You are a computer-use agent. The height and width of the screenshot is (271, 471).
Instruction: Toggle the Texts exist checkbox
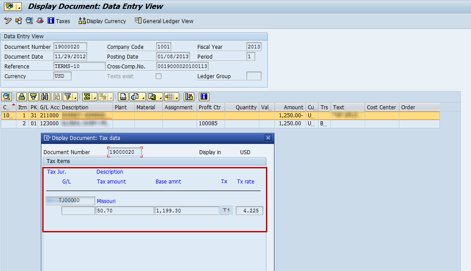pyautogui.click(x=158, y=76)
